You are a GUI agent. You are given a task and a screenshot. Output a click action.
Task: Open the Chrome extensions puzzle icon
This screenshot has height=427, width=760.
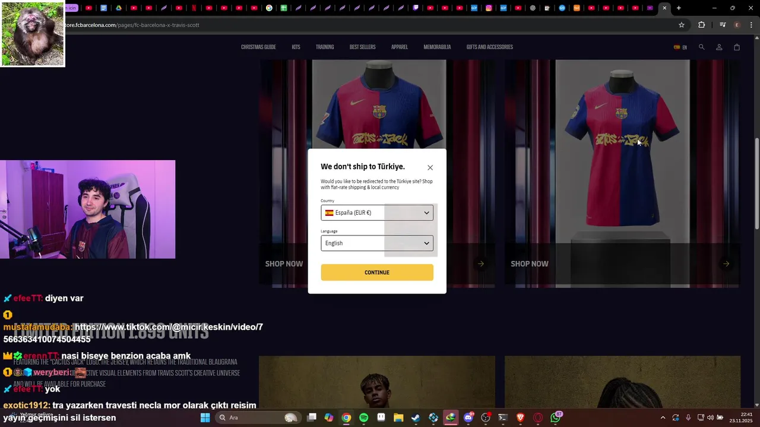(702, 25)
